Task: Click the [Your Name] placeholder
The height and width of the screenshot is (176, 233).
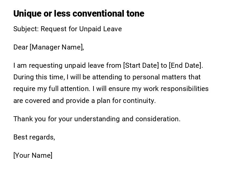Action: pos(33,155)
